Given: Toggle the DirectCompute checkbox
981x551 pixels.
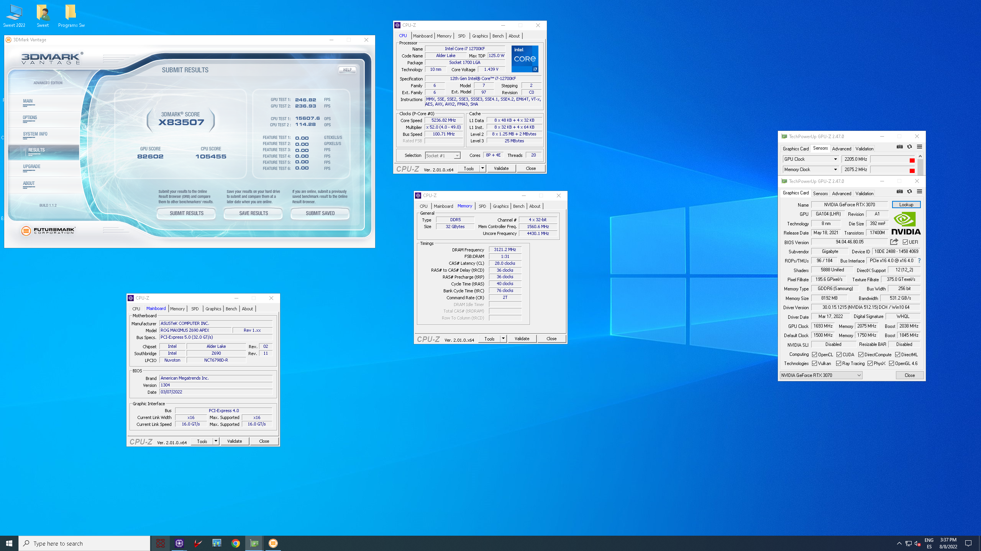Looking at the screenshot, I should pos(861,355).
